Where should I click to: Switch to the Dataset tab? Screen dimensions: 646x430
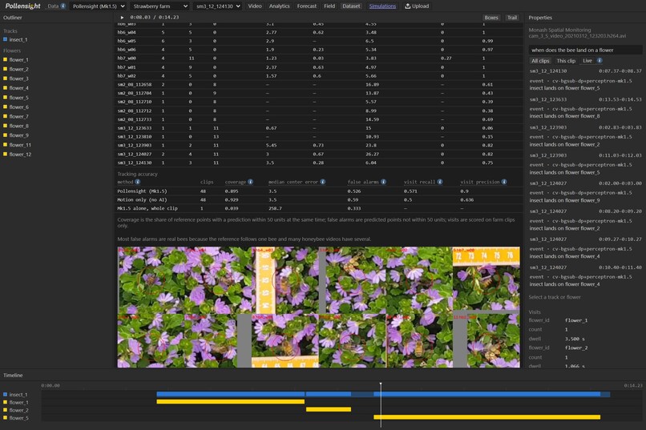tap(351, 6)
